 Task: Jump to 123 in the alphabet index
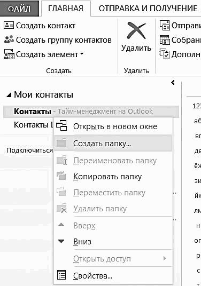click(x=197, y=106)
